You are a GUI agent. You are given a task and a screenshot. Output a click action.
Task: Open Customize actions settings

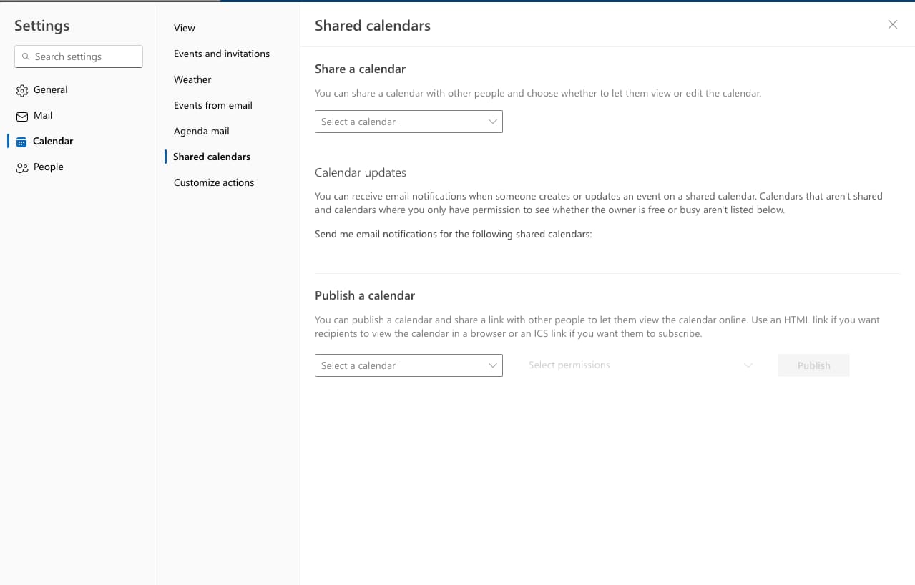(214, 182)
